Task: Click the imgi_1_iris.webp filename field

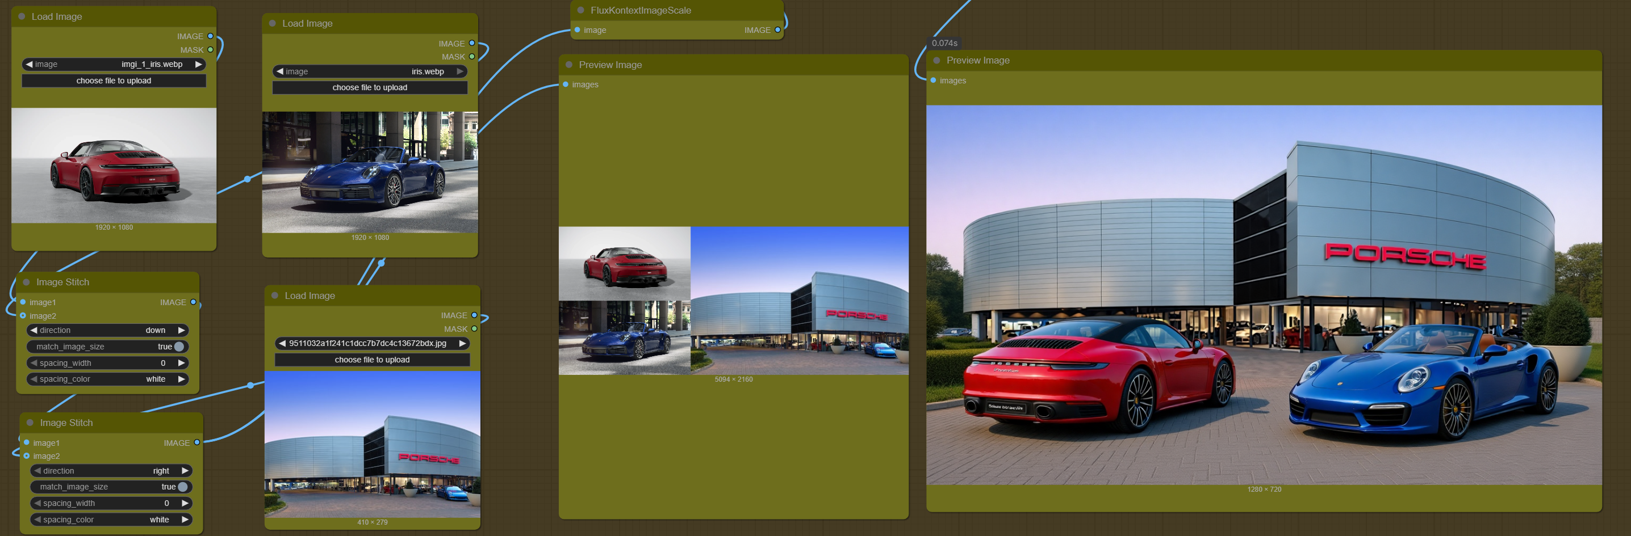Action: 114,64
